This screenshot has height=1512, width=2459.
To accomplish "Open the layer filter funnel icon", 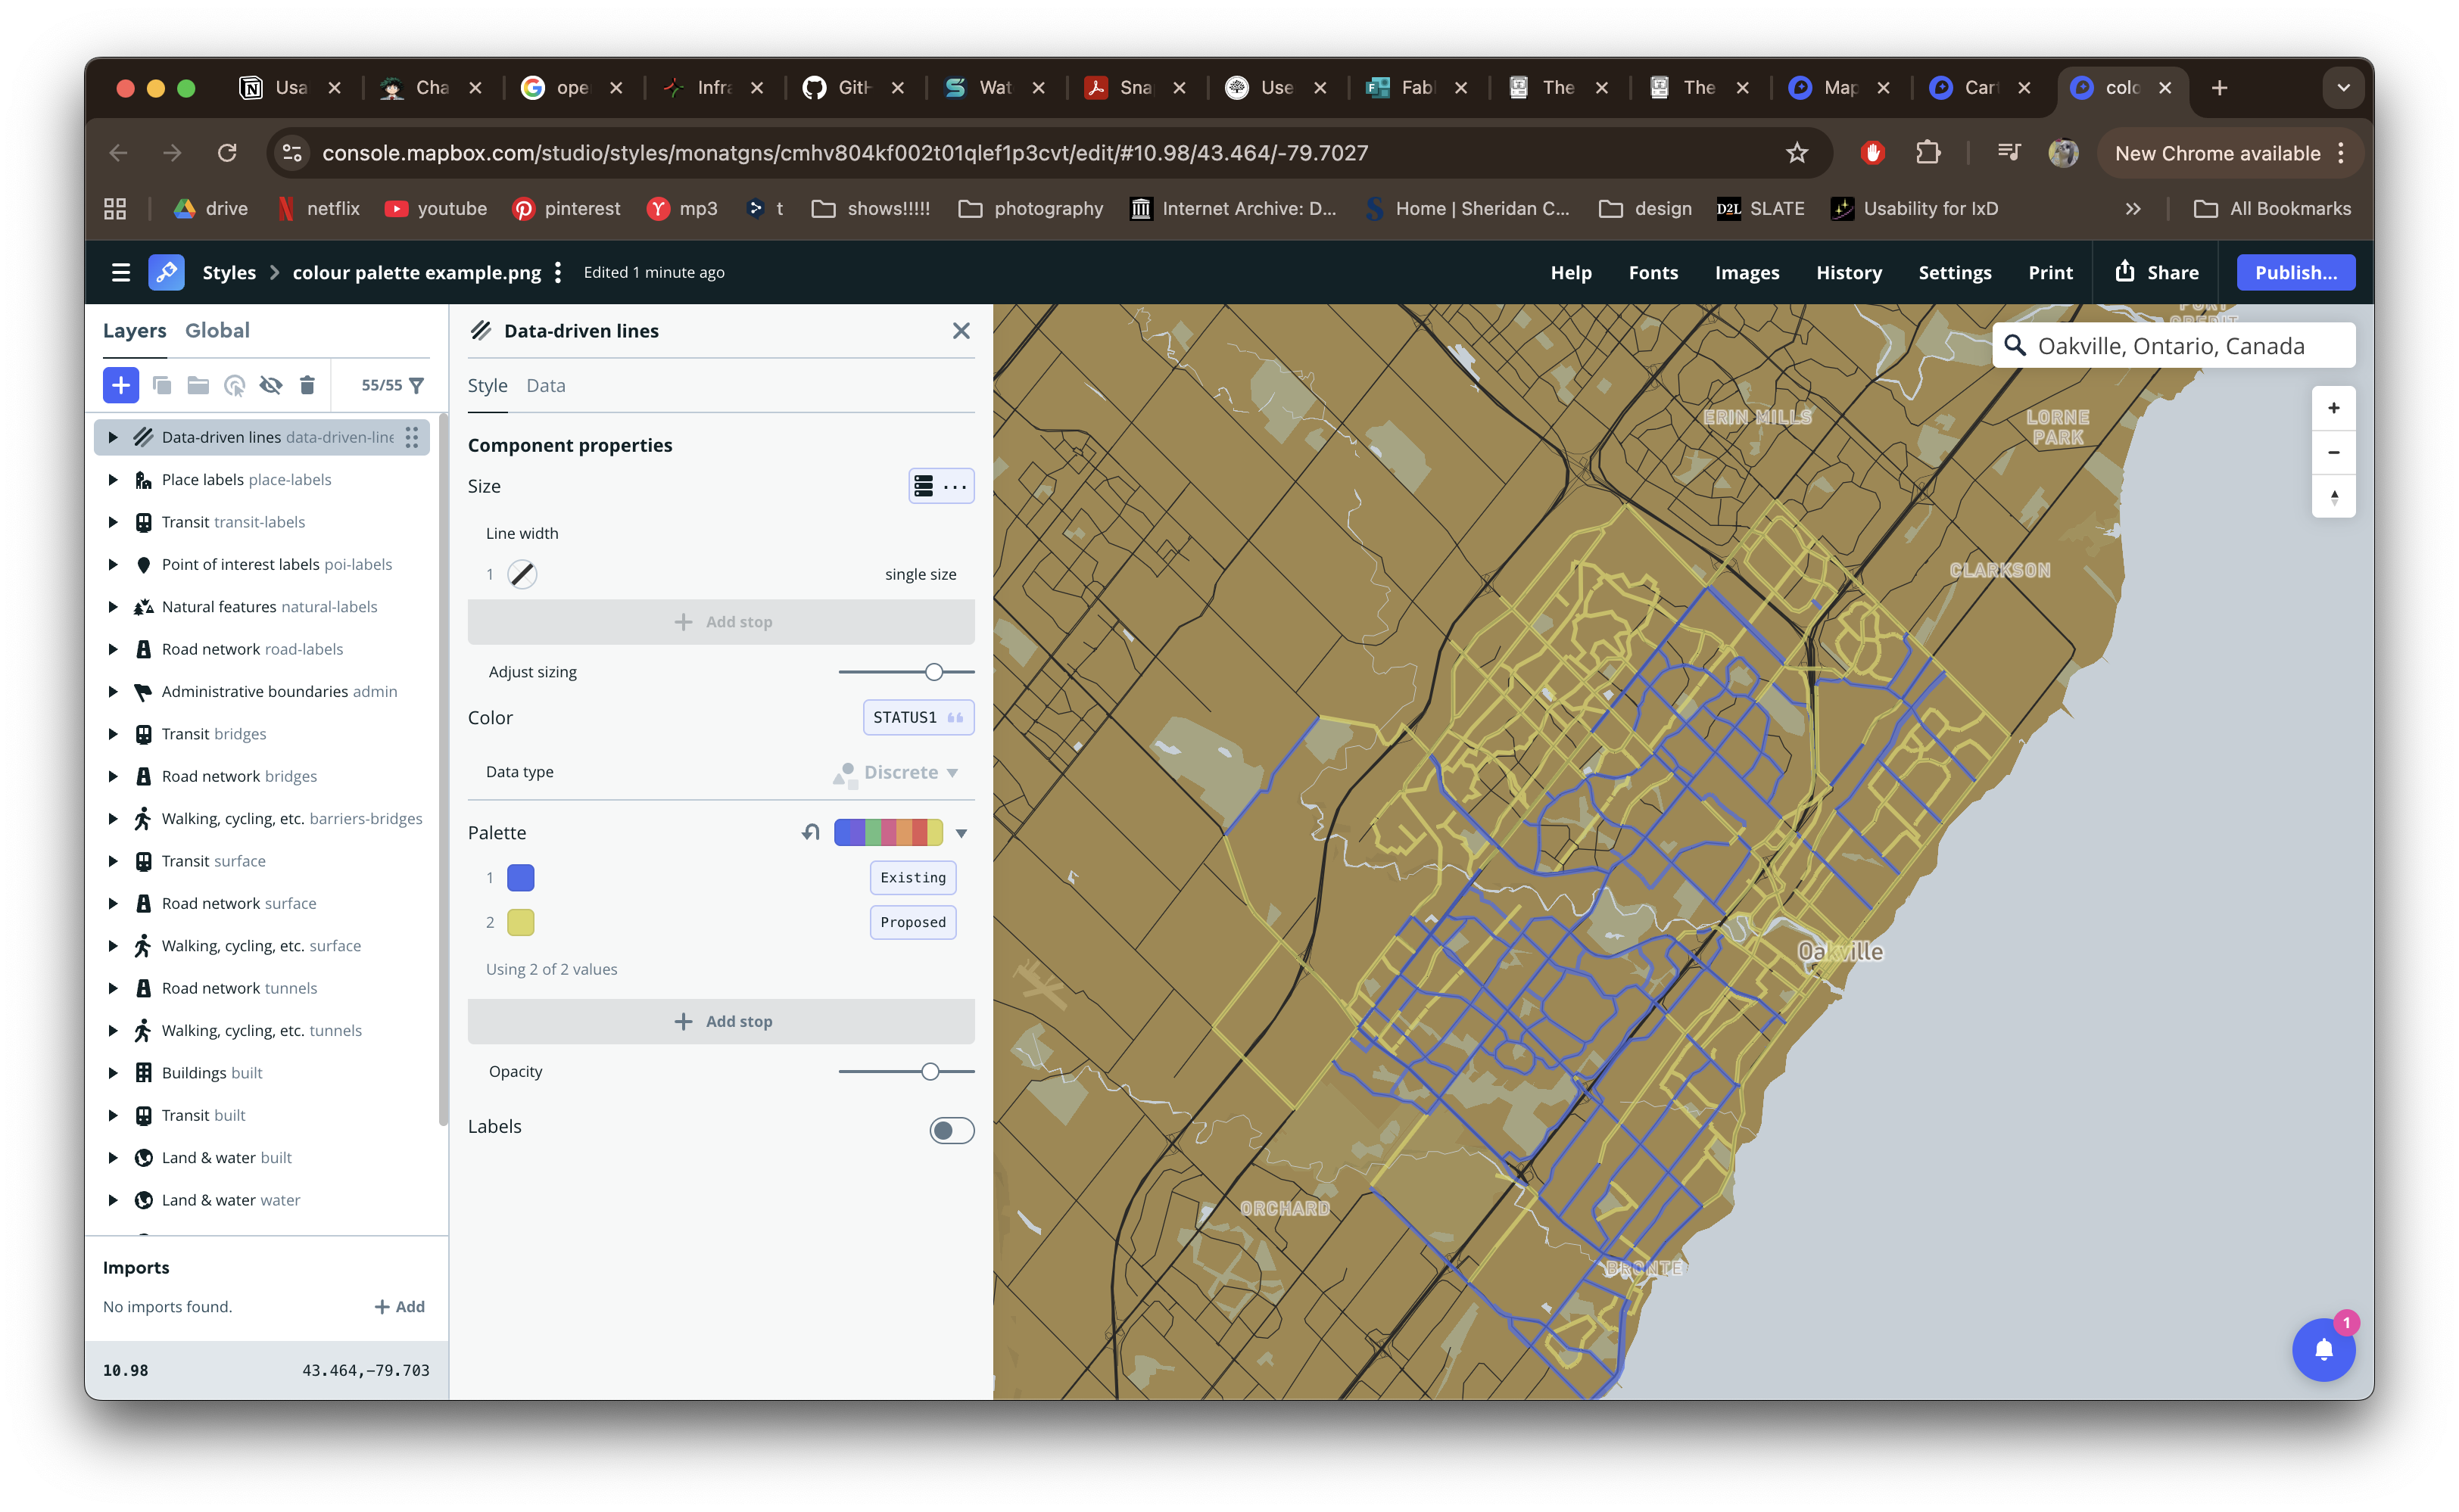I will pyautogui.click(x=417, y=385).
